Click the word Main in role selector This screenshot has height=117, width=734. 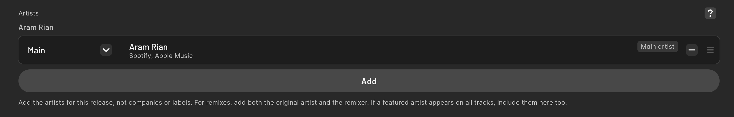(36, 50)
